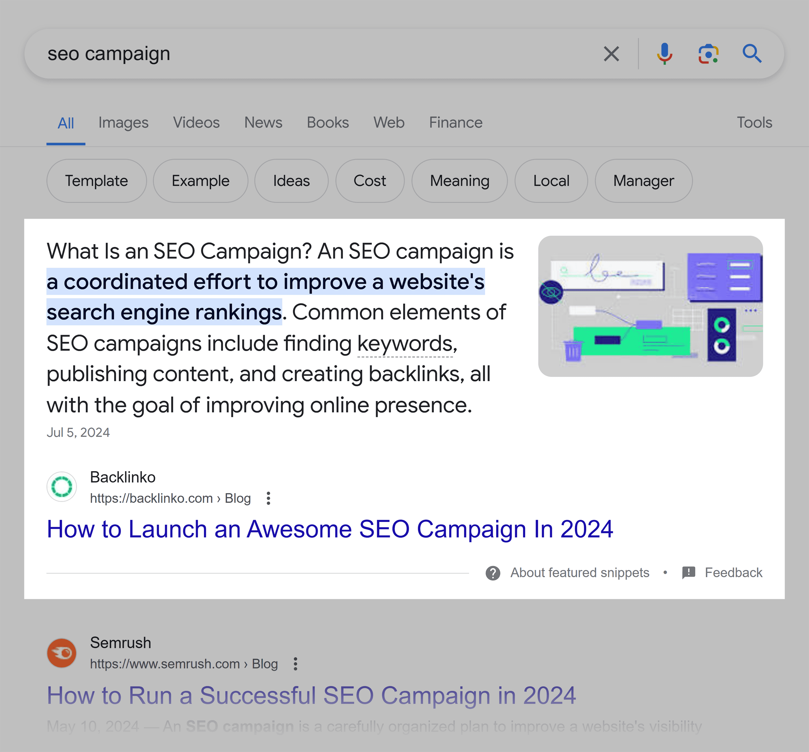Open the search Tools option
809x752 pixels.
pyautogui.click(x=754, y=123)
